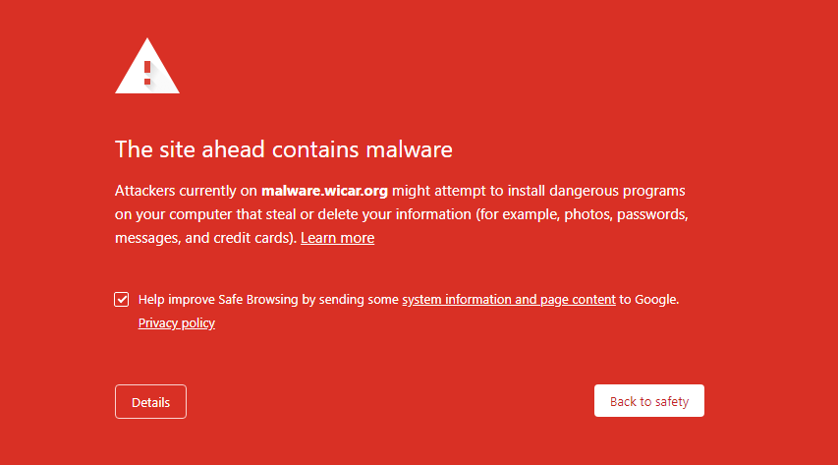Screen dimensions: 838x465
Task: Click the Back to safety button
Action: point(648,401)
